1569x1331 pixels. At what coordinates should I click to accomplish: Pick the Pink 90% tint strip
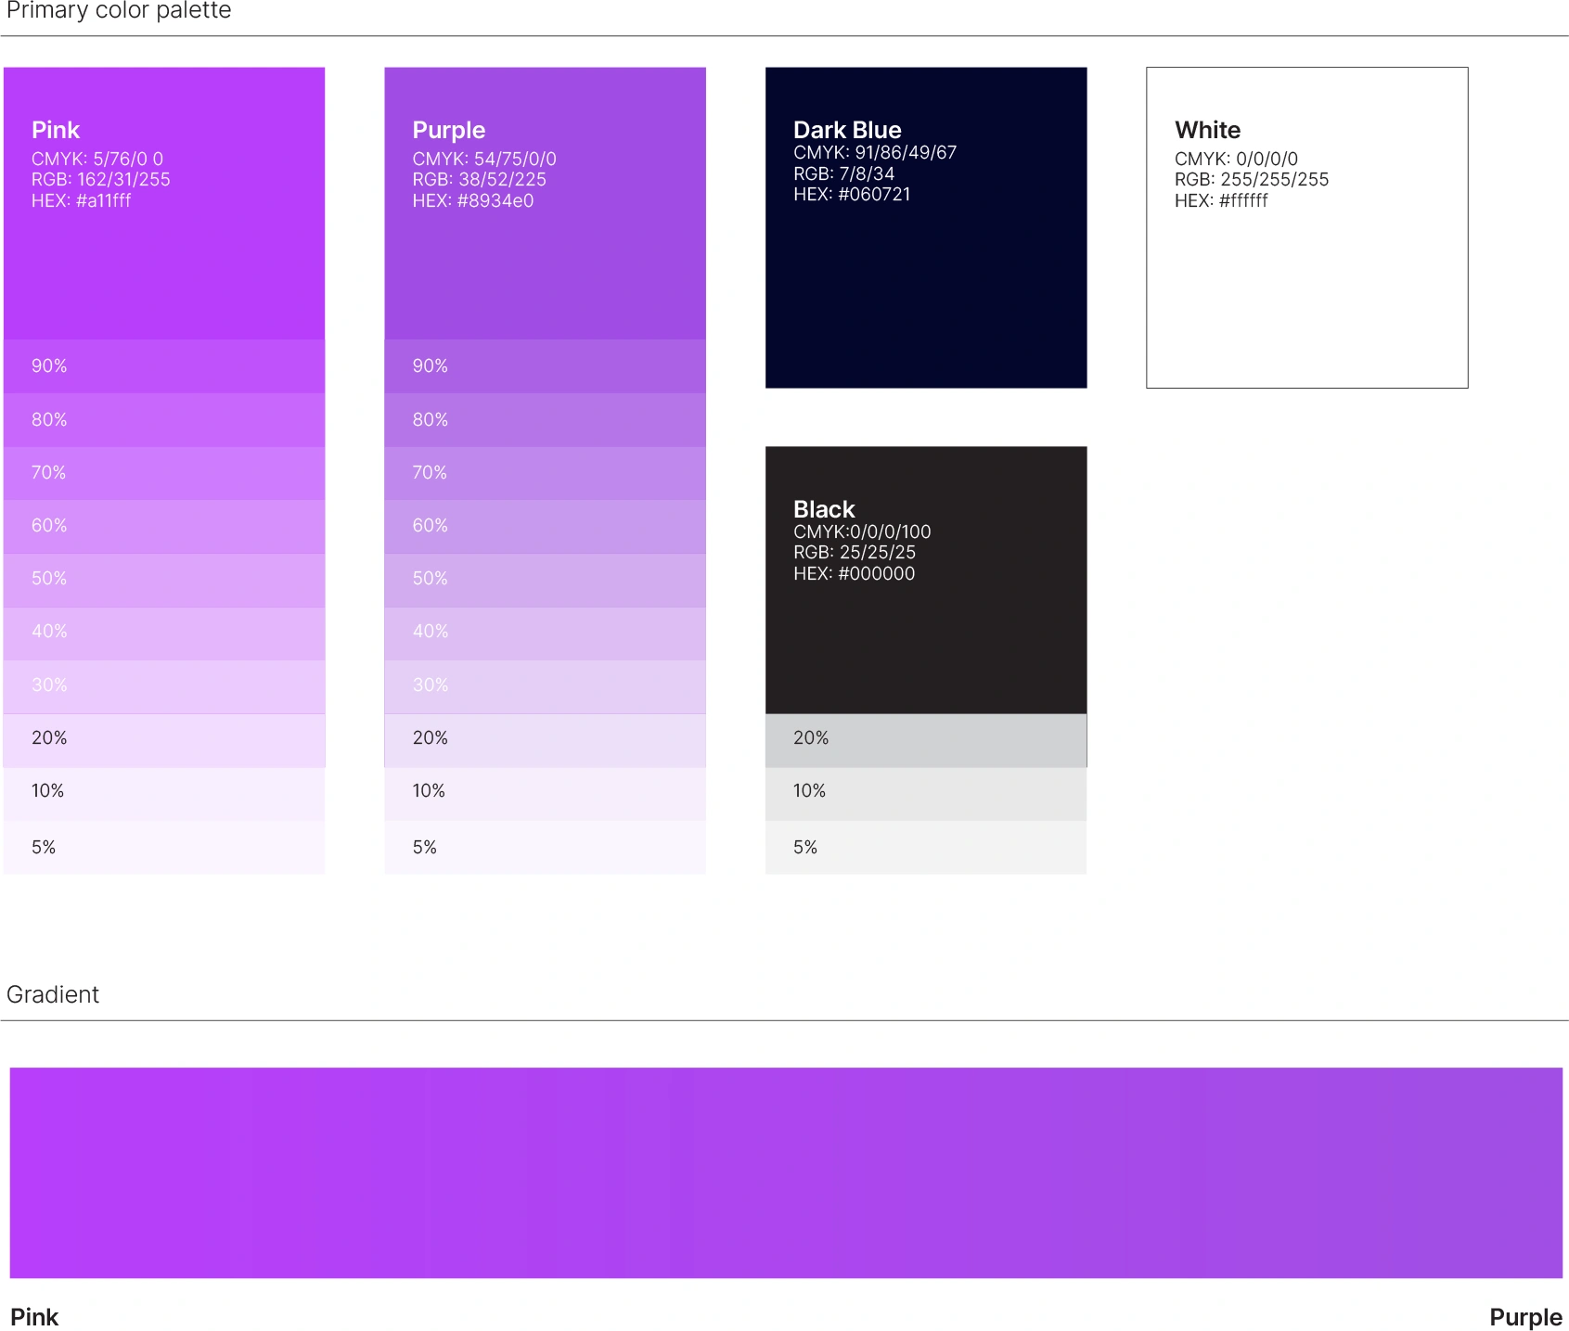pos(164,366)
